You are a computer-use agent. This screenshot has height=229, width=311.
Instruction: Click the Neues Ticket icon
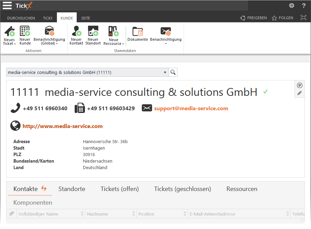pyautogui.click(x=9, y=31)
